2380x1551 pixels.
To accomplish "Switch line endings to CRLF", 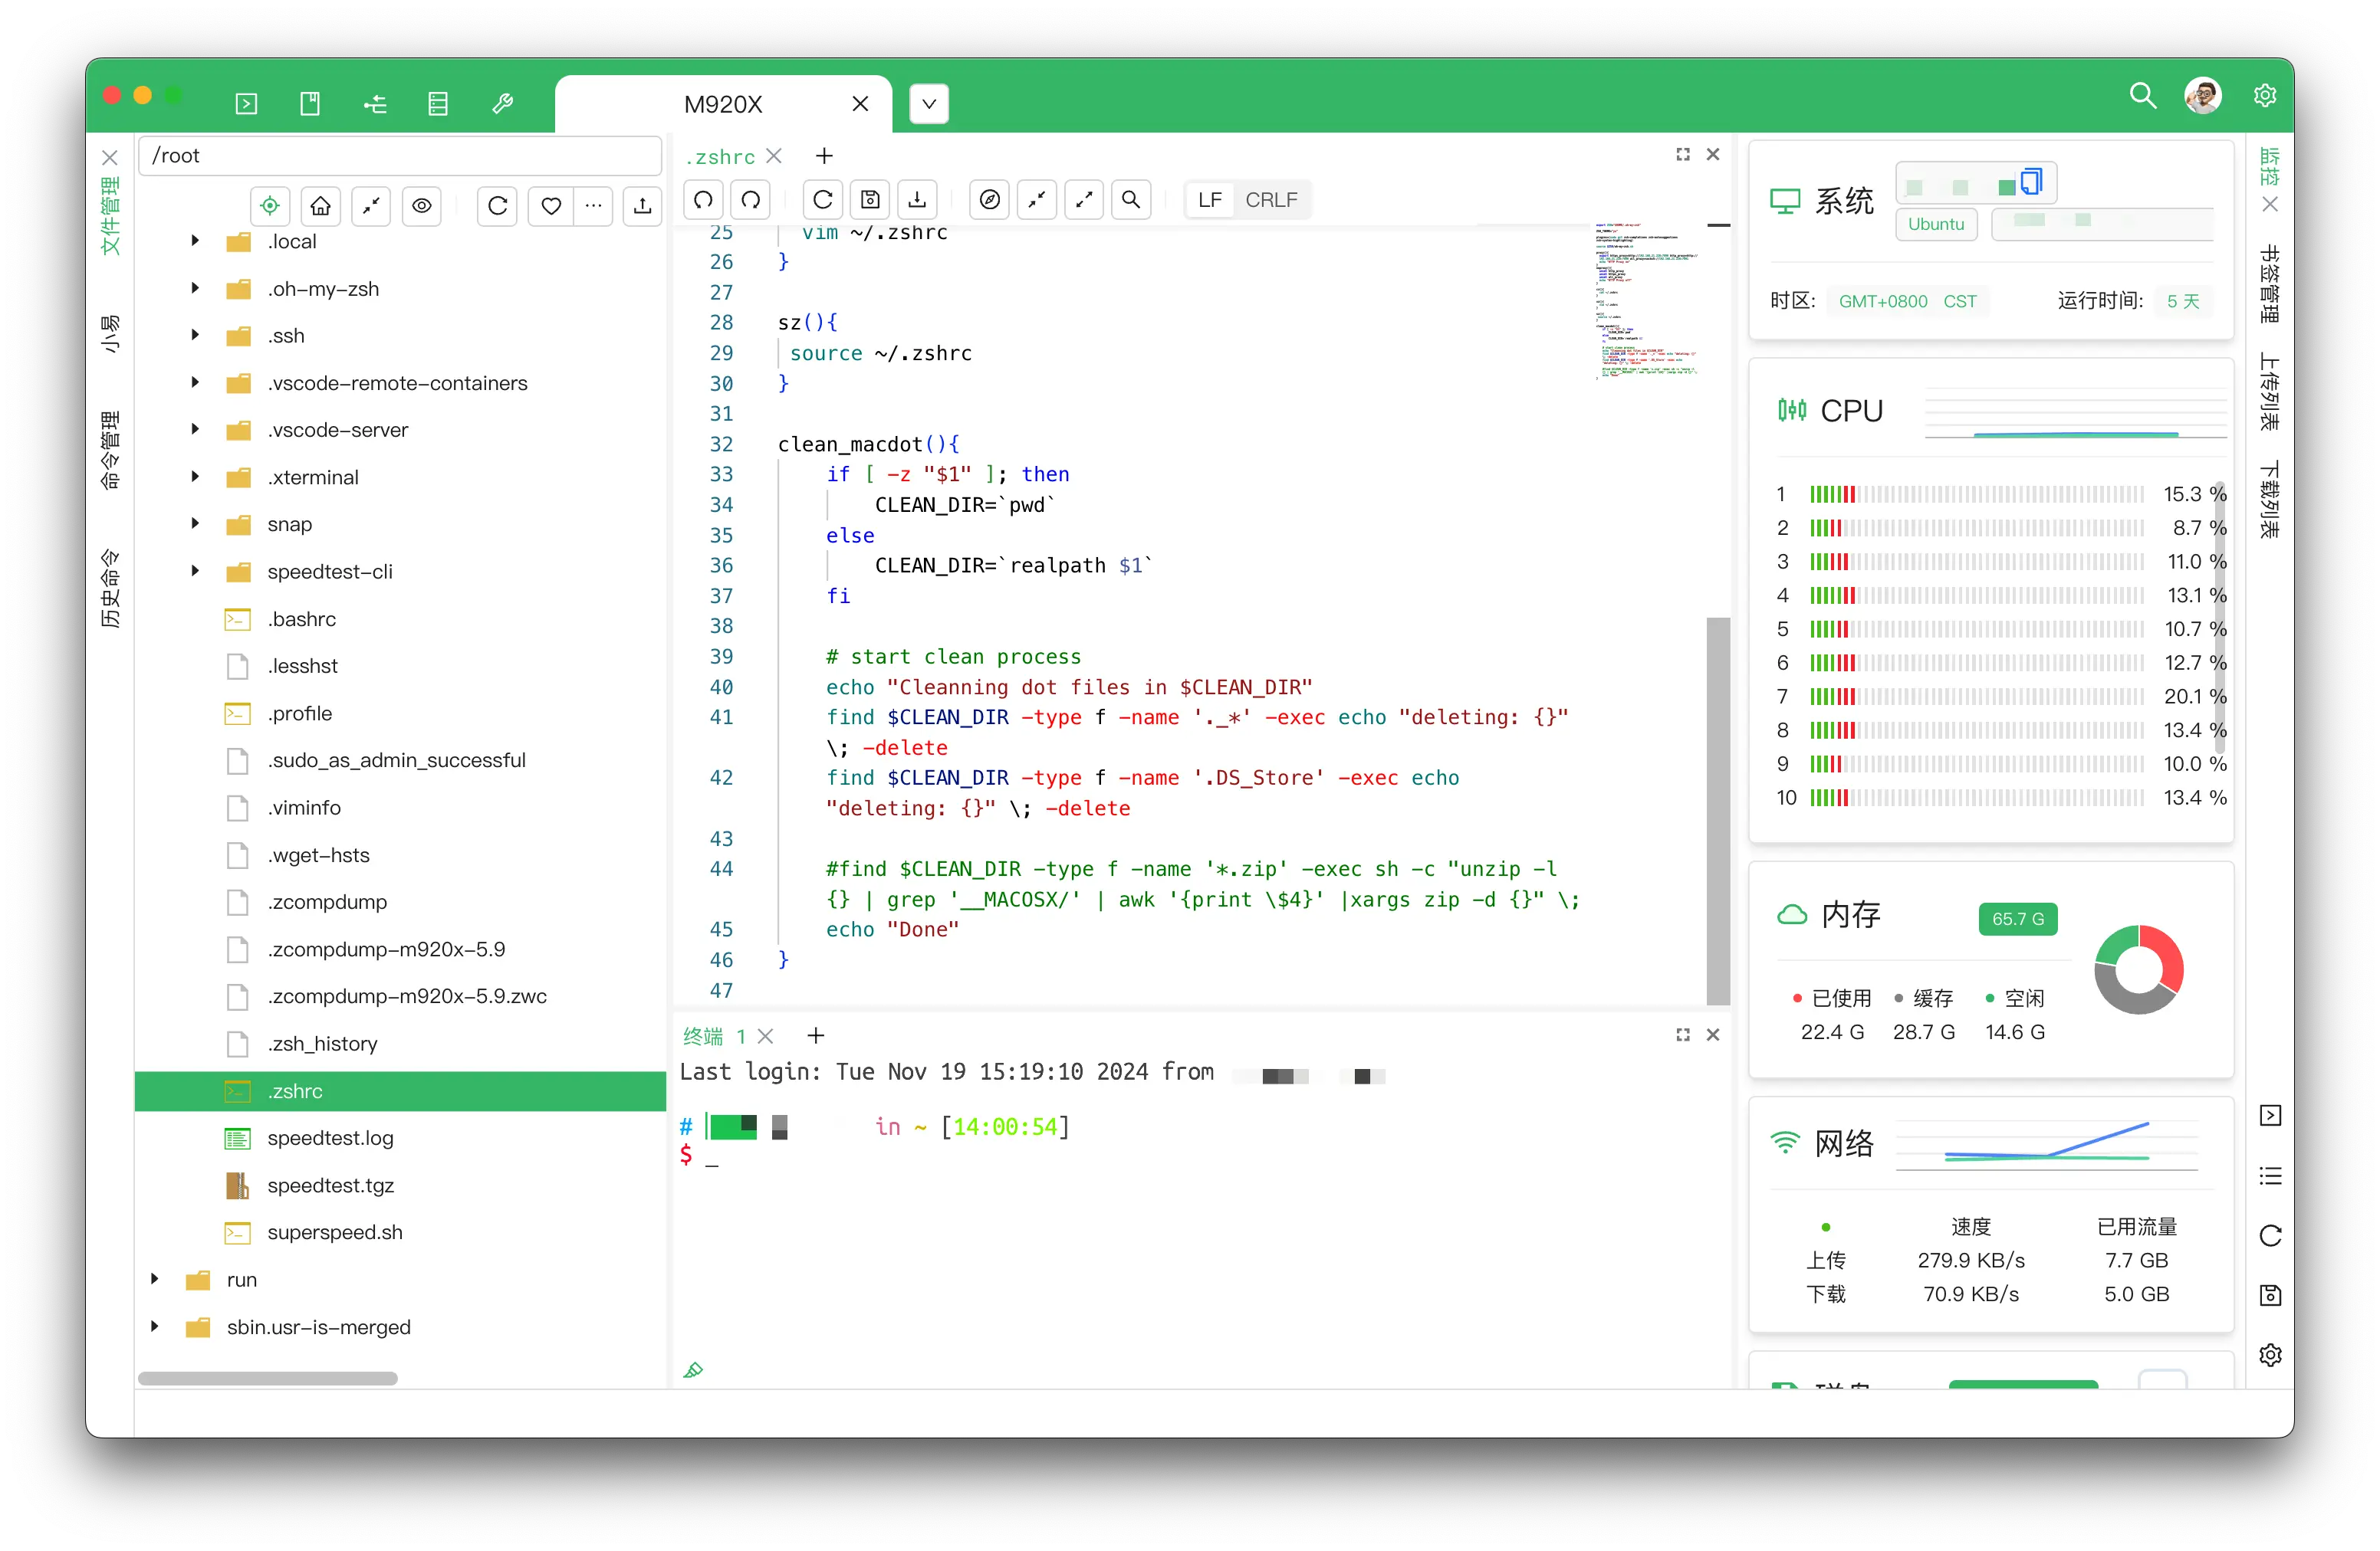I will click(1270, 200).
